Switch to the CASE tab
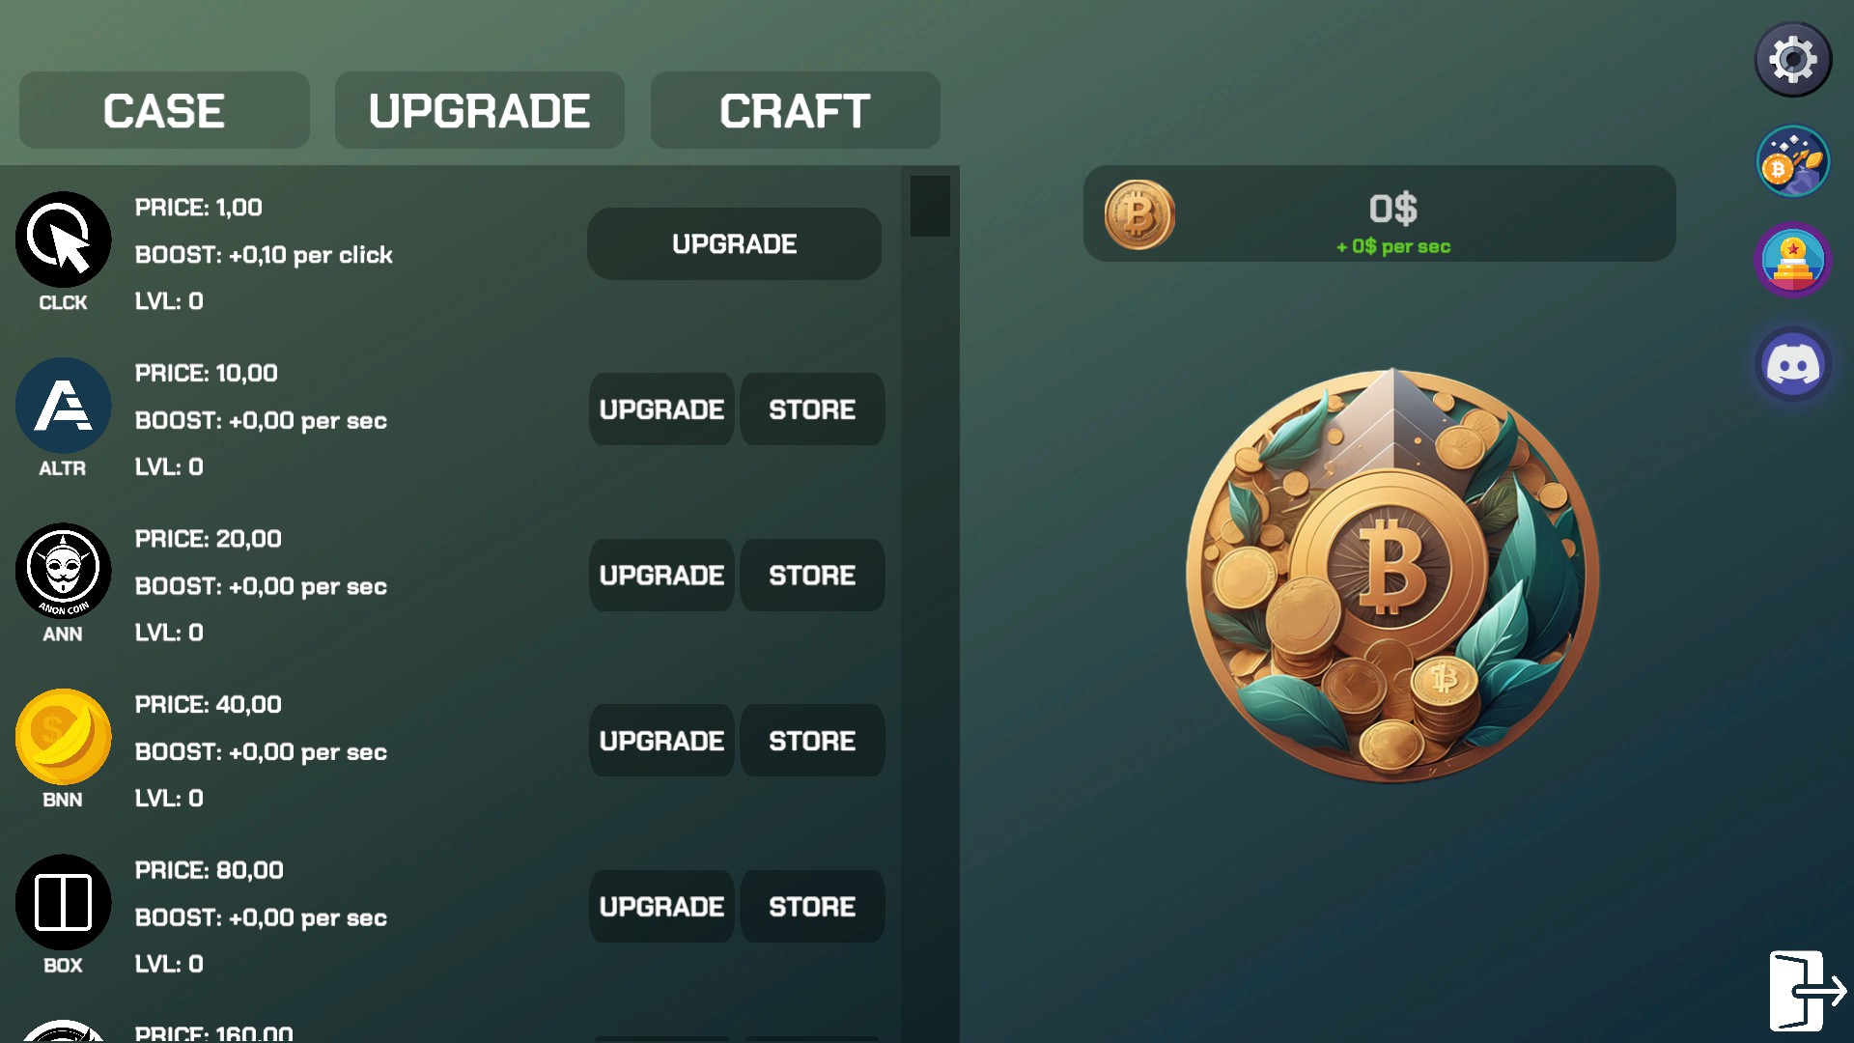Viewport: 1854px width, 1043px height. point(164,110)
